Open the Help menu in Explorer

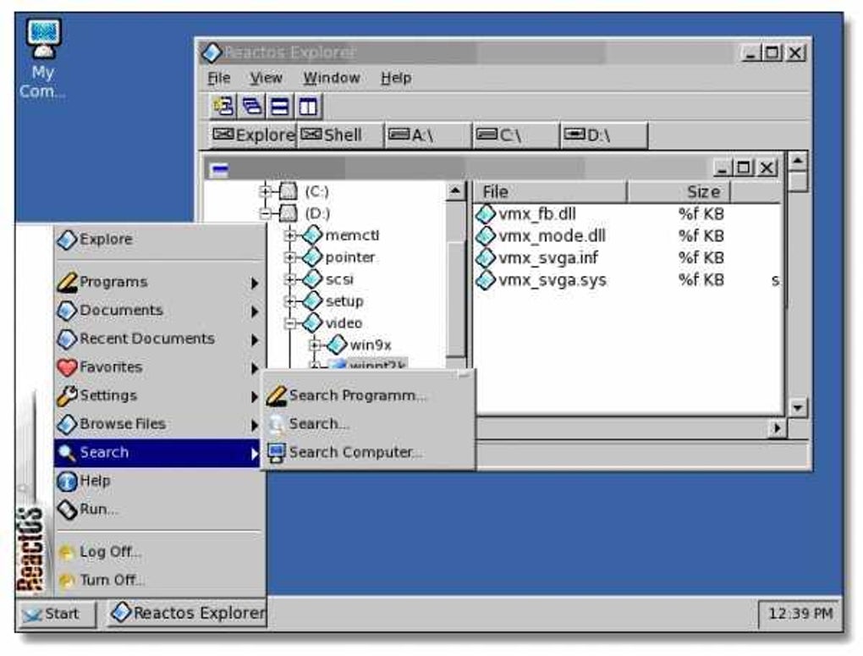click(396, 78)
